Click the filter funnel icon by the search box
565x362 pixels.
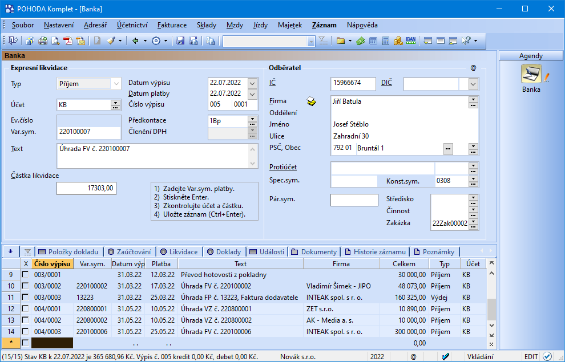(323, 41)
